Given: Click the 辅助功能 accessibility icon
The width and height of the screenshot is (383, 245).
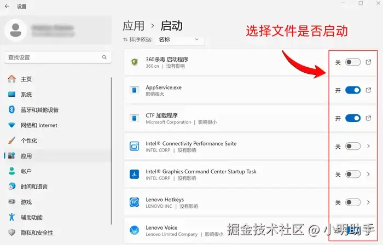Looking at the screenshot, I should tap(11, 217).
